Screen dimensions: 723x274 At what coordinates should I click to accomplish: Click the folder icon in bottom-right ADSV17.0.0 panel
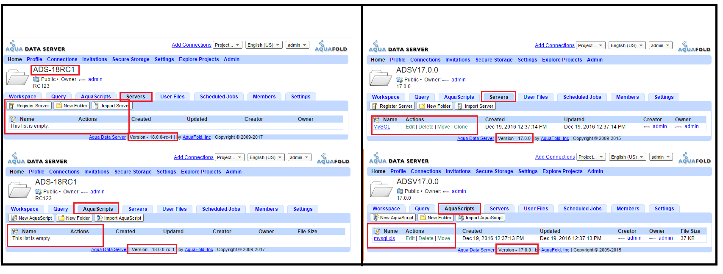381,190
